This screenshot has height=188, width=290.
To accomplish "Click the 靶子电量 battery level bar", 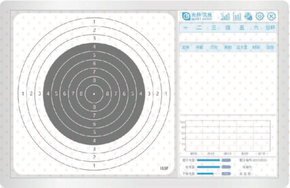I will 208,160.
